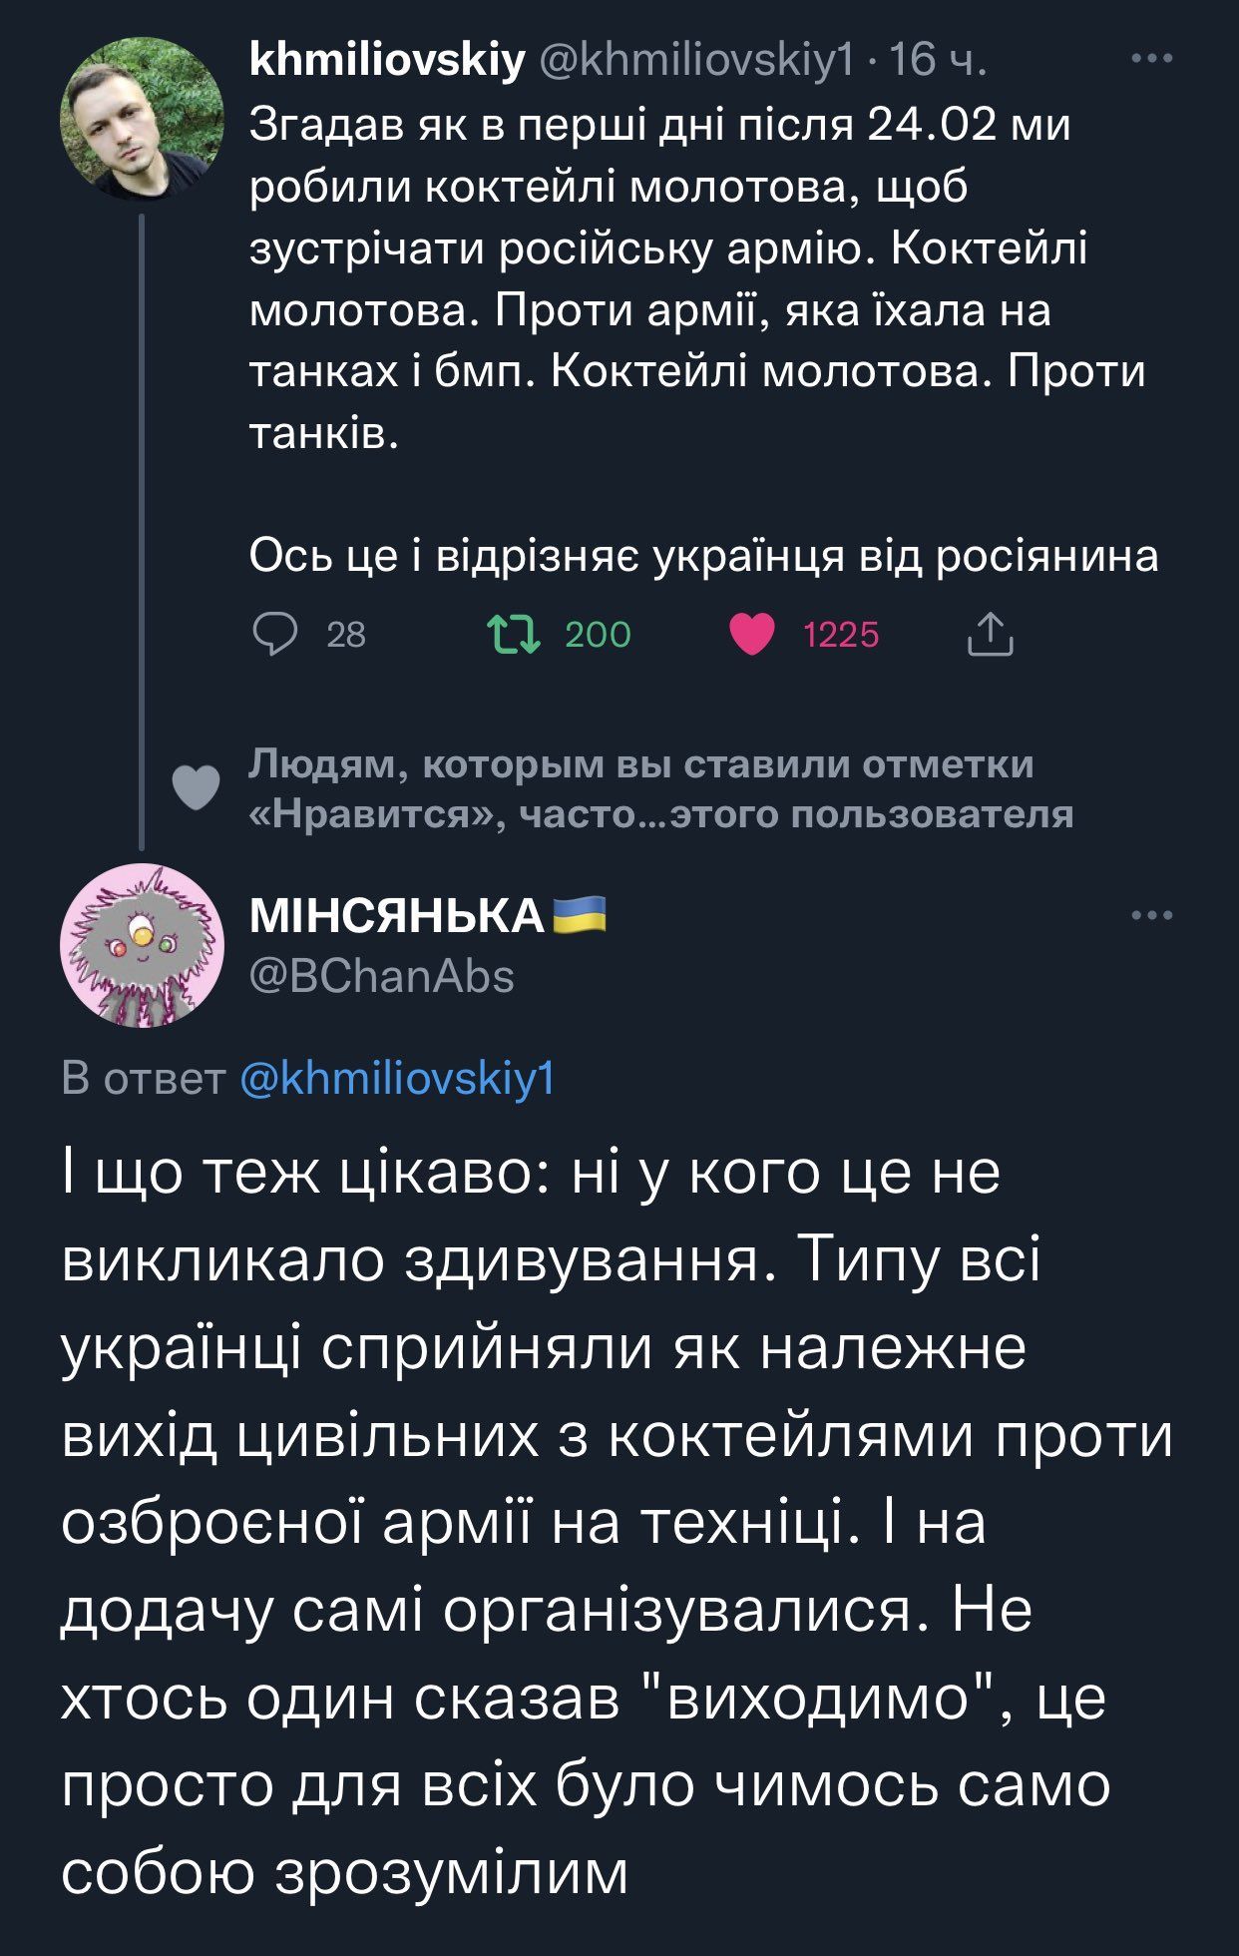Screen dimensions: 1239x1956
Task: Click the khmiliovskiy display name
Action: pos(386,61)
